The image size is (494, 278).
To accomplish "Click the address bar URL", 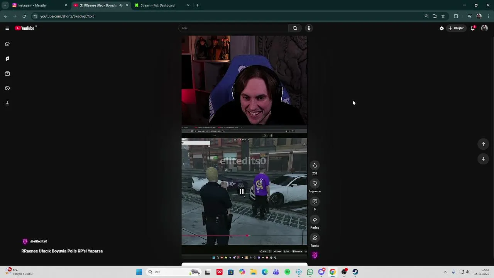I will point(67,16).
